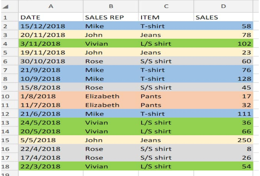Select column B header
This screenshot has width=260, height=176.
(111, 6)
